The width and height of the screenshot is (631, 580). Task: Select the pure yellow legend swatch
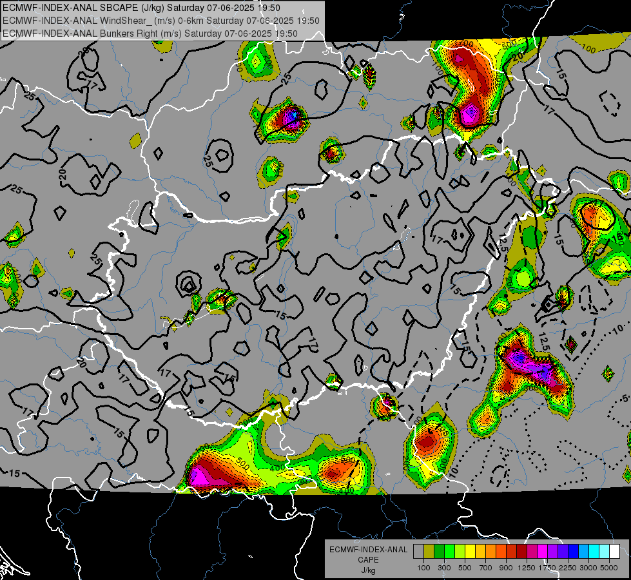pyautogui.click(x=470, y=552)
